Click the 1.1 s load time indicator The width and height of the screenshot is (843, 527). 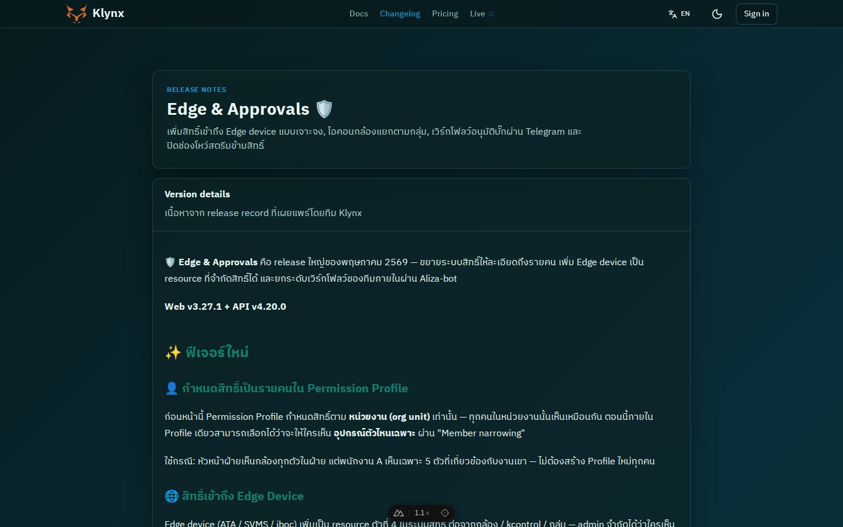(422, 513)
